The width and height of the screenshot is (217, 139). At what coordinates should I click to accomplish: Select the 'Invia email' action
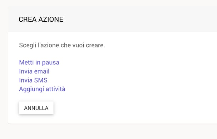(x=34, y=71)
